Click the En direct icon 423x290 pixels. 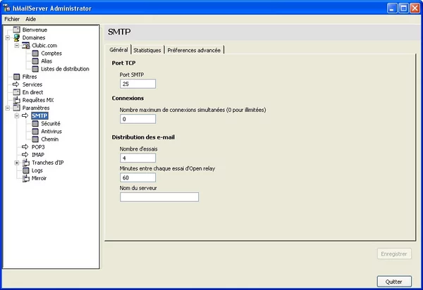(16, 92)
